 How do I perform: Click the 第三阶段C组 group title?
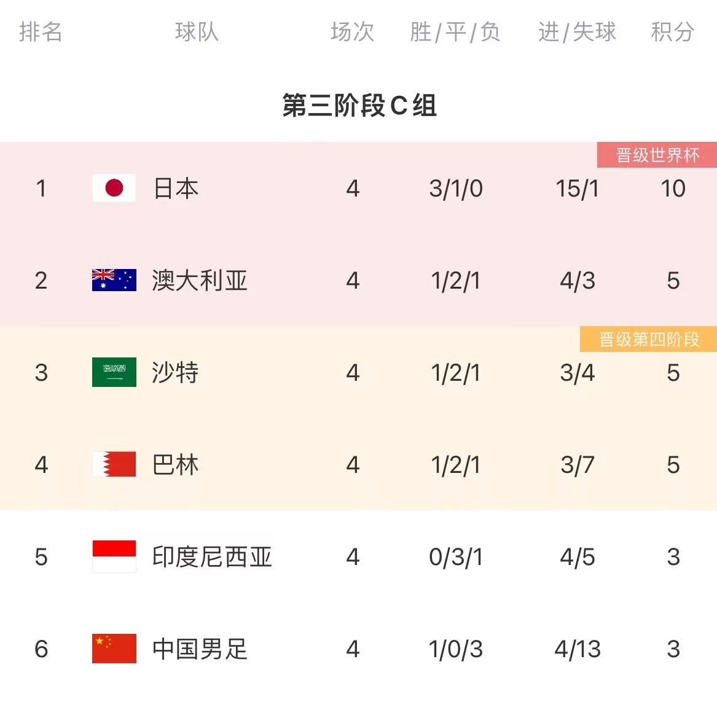tap(359, 106)
